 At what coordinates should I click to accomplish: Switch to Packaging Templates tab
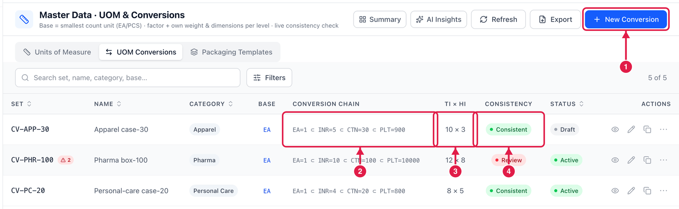pyautogui.click(x=231, y=52)
